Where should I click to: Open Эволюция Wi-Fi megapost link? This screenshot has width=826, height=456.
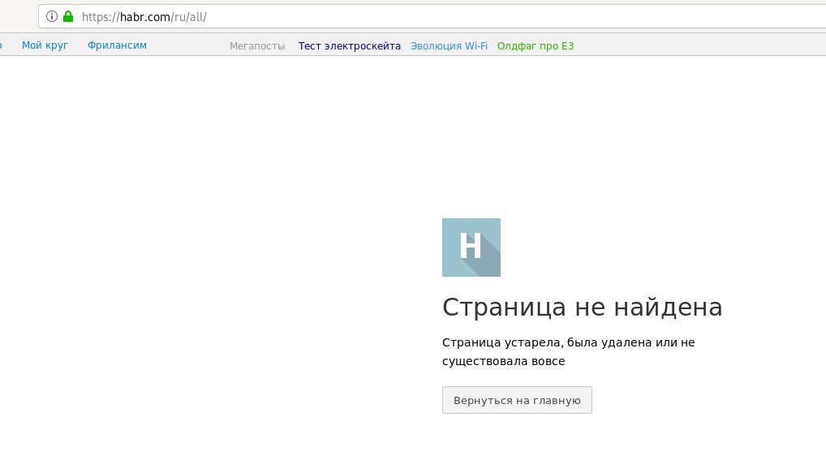click(x=449, y=45)
